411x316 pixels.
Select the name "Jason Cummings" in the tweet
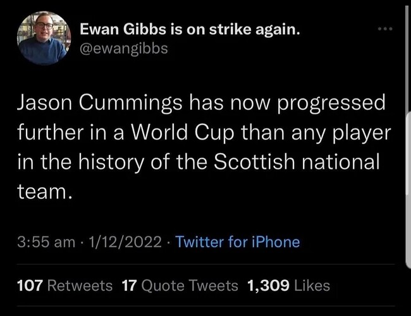[100, 103]
